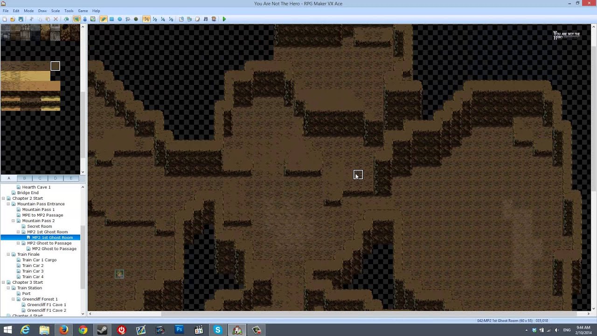Viewport: 597px width, 336px height.
Task: Open the Script Editor icon
Action: click(197, 19)
